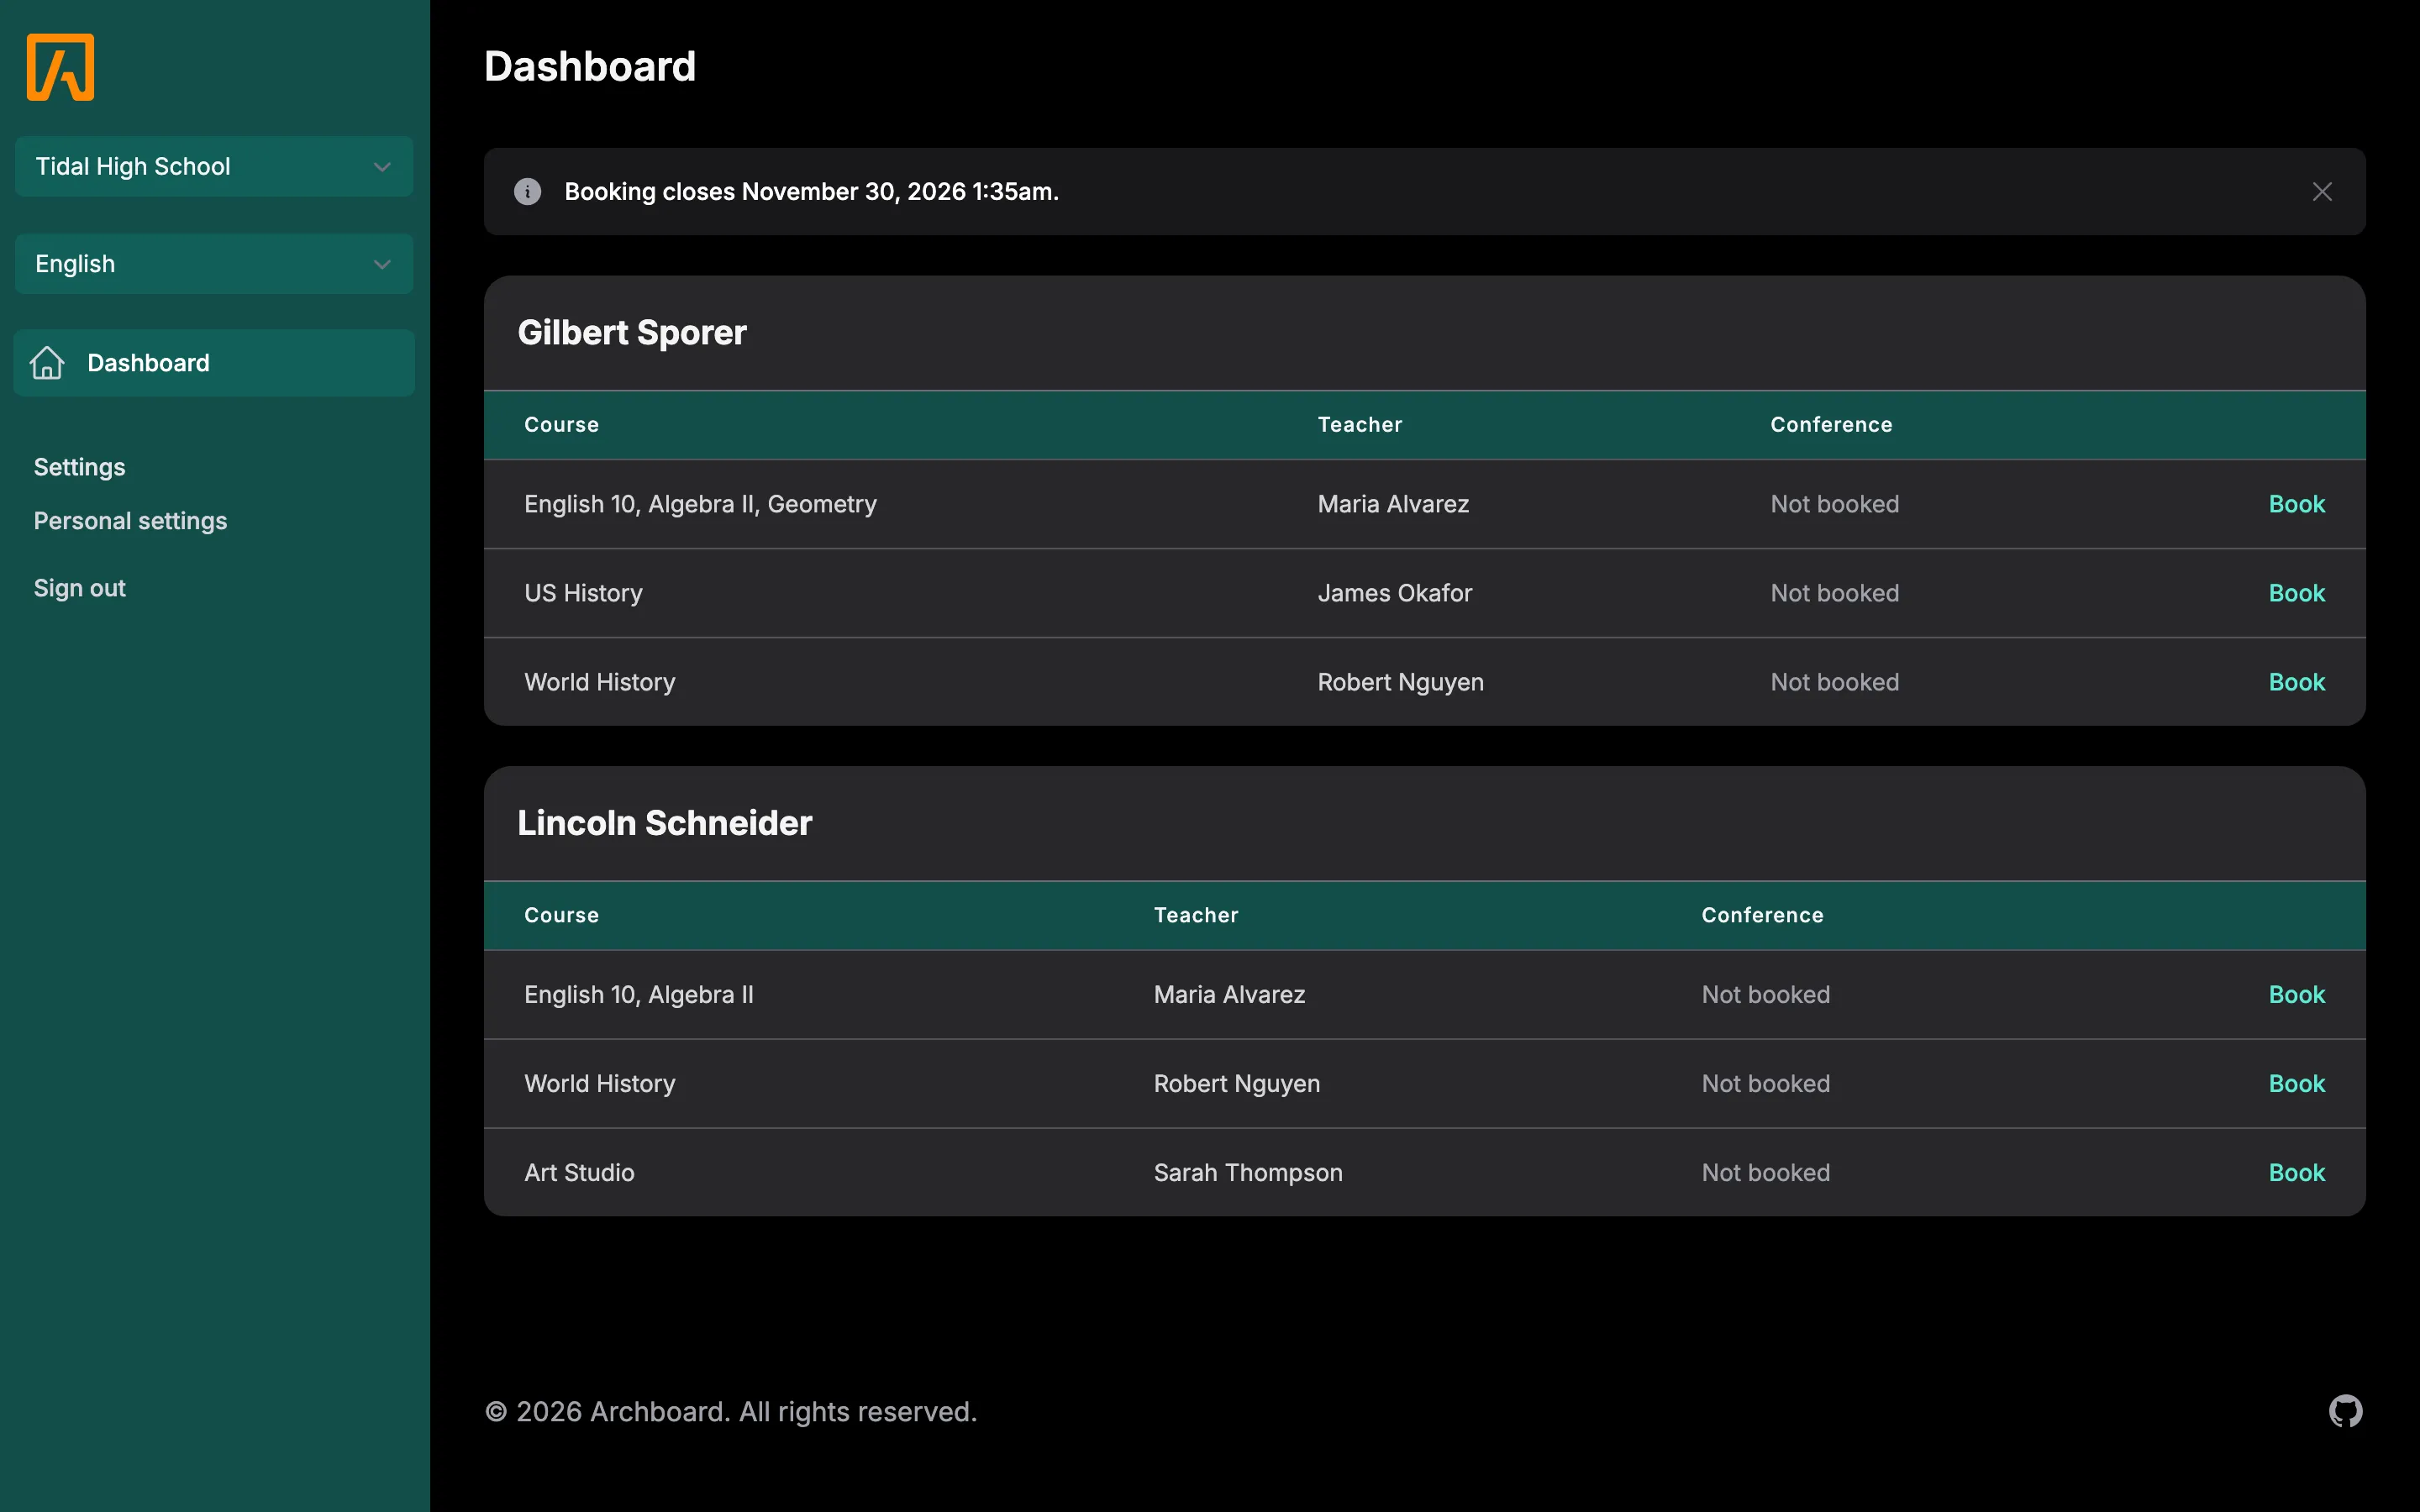Click Lincoln Schneider student heading

click(664, 823)
